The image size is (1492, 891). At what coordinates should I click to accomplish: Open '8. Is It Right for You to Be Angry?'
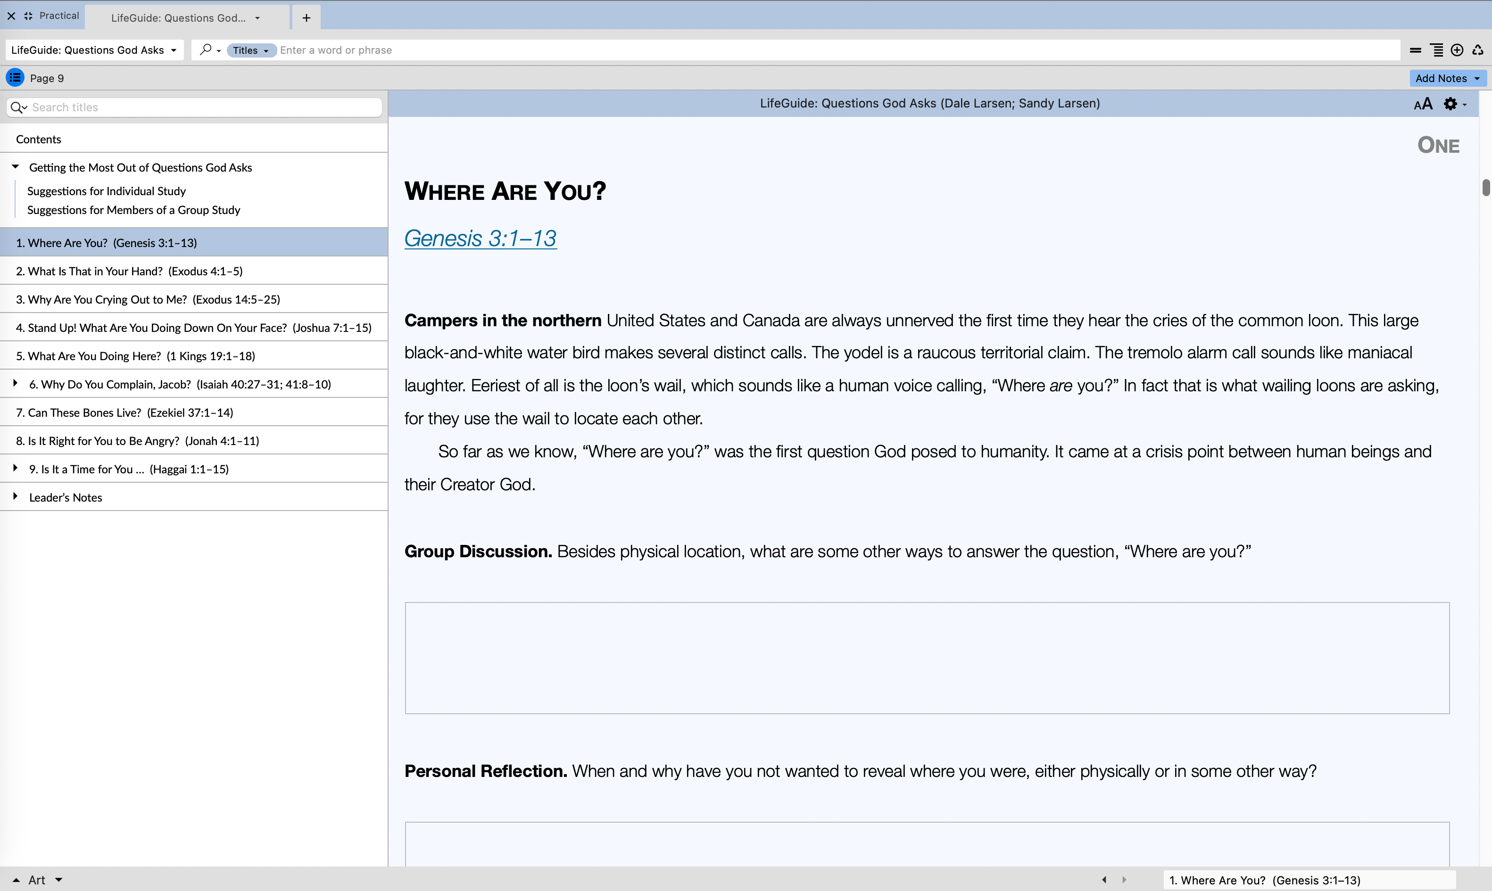[x=193, y=440]
